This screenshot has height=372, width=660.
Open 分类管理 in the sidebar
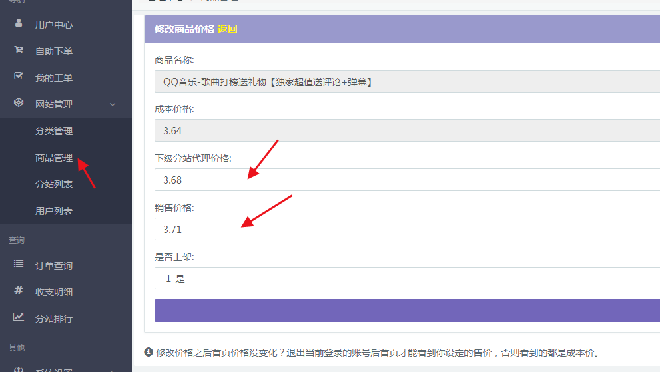54,131
